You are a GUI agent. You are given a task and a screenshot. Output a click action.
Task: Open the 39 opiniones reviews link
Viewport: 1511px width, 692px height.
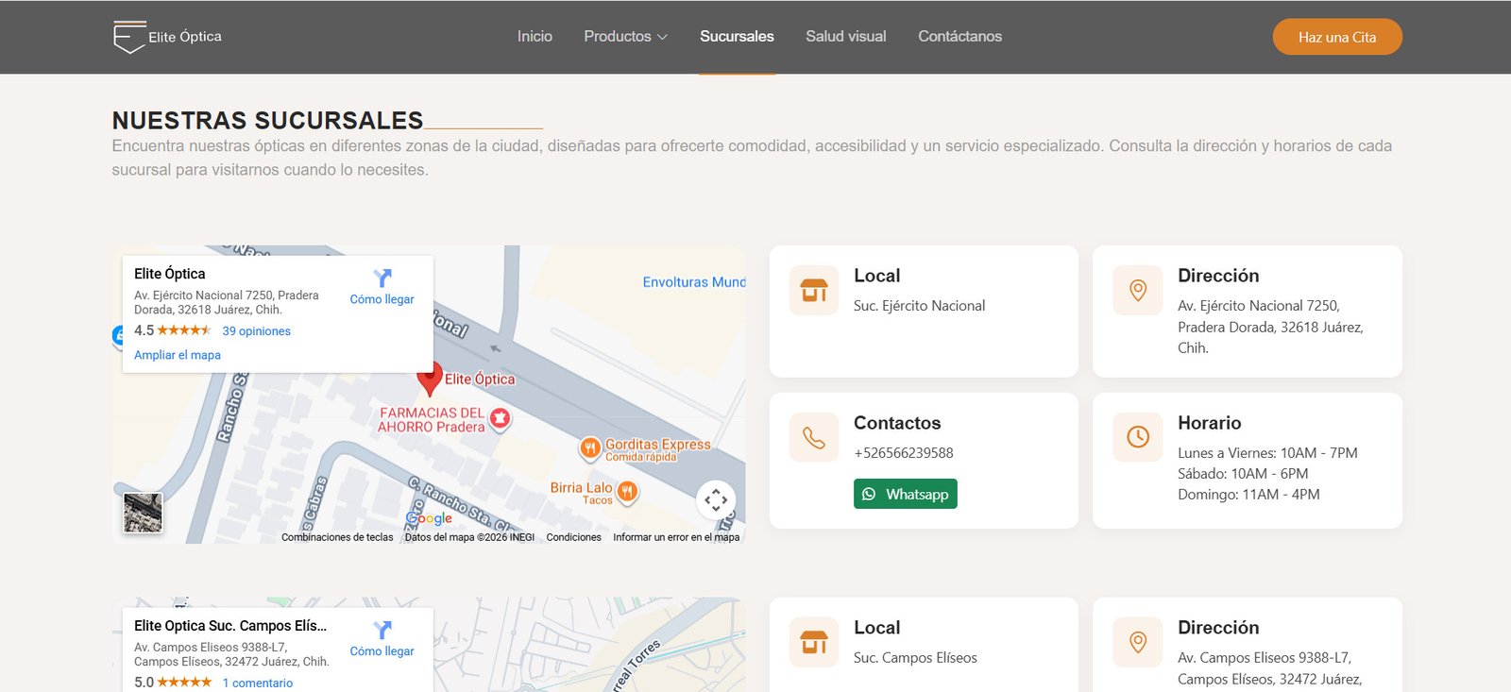click(x=256, y=331)
